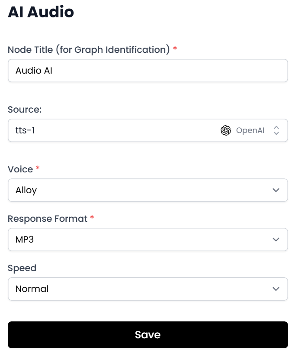Click the chevron in Response Format dropdown

276,240
